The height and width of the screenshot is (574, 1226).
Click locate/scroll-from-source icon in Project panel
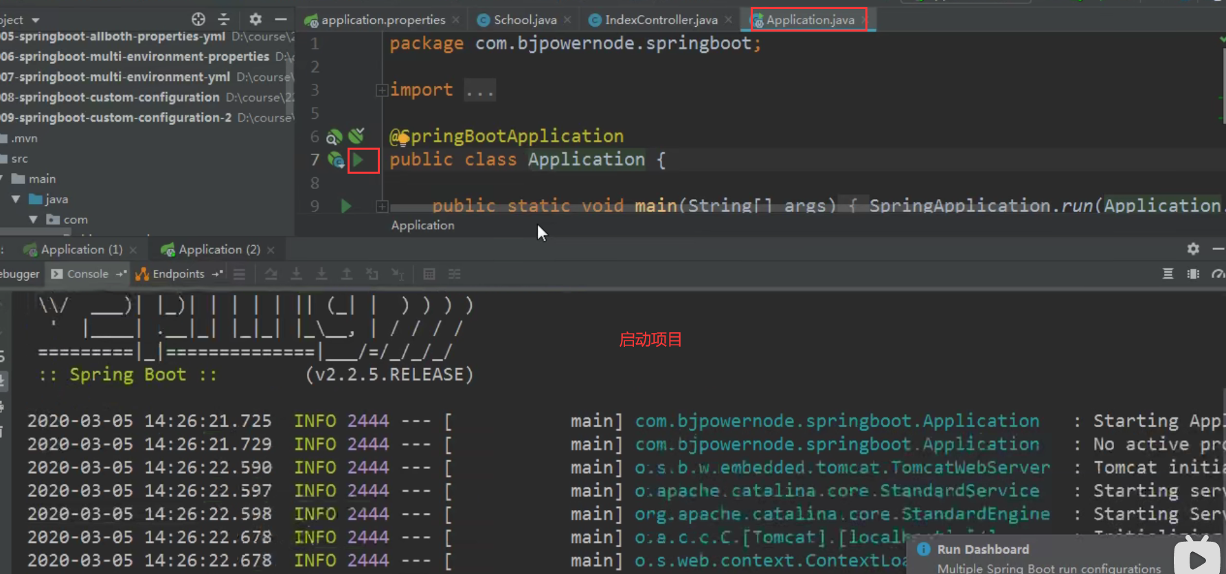click(x=198, y=19)
